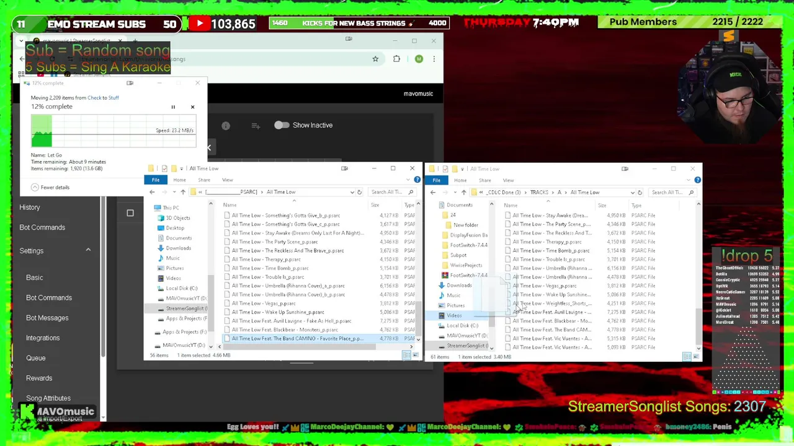Select Local Disk (C:) in left Explorer
This screenshot has height=446, width=794.
(x=182, y=288)
